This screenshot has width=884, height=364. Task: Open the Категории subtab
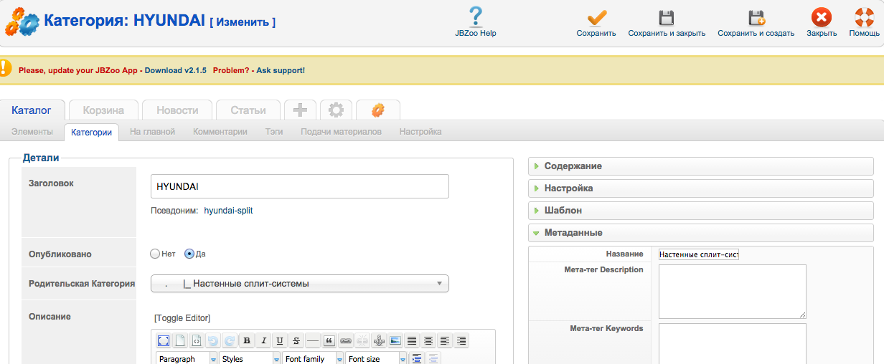click(92, 132)
